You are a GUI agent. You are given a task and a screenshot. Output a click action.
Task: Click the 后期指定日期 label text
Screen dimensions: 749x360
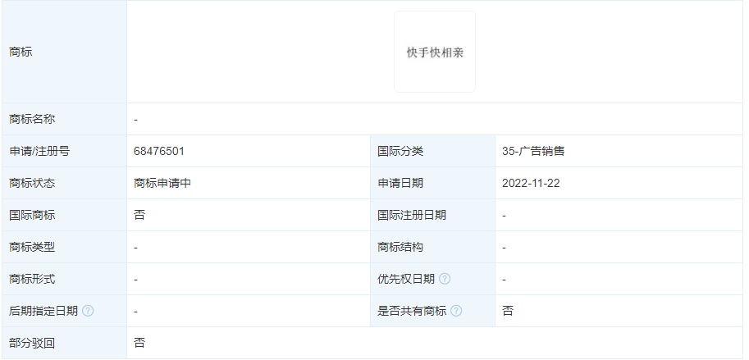pos(43,311)
